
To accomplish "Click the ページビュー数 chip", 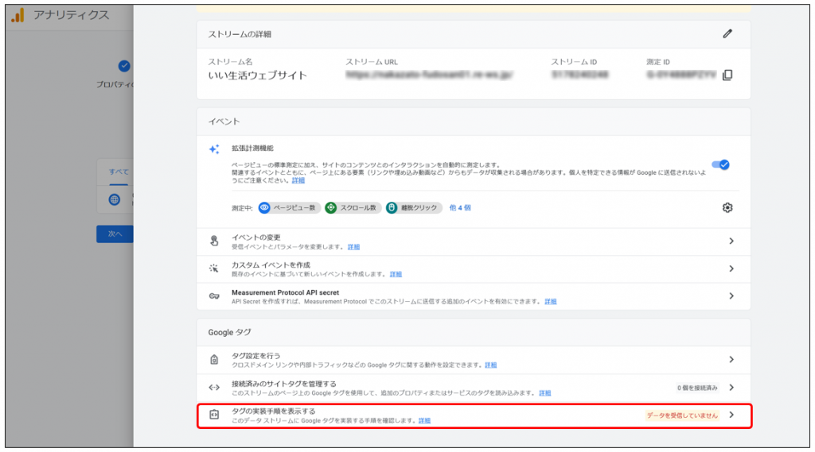I will tap(289, 207).
